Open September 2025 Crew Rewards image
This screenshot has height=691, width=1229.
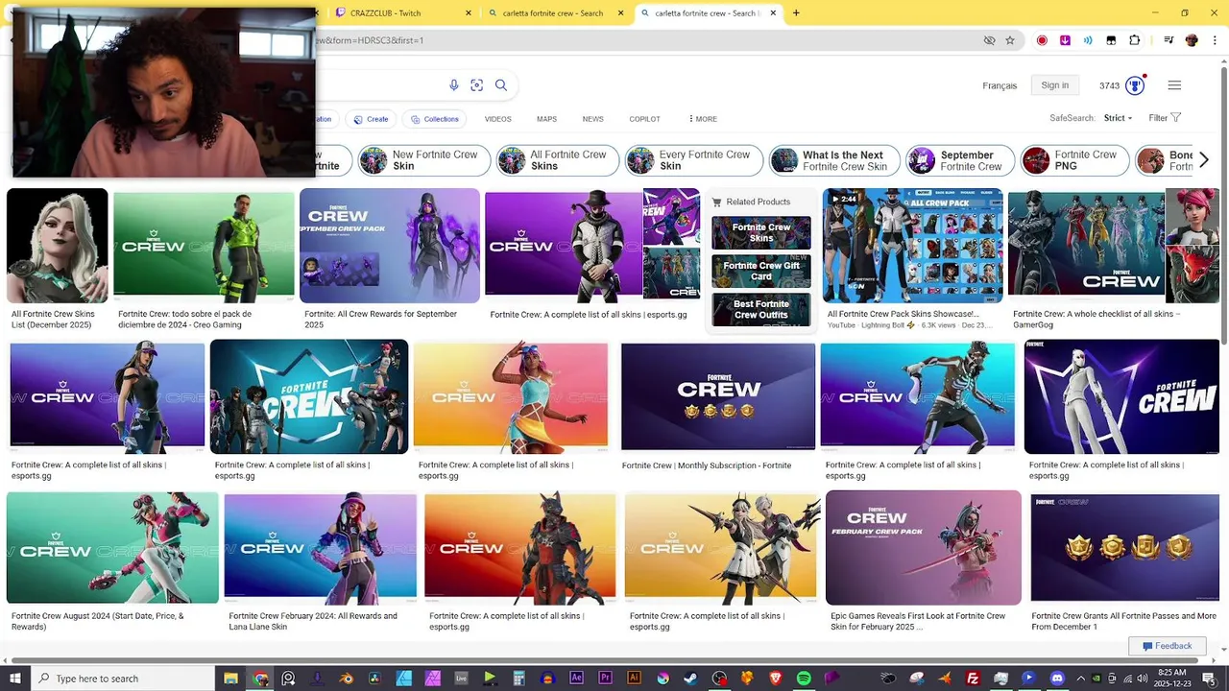pyautogui.click(x=390, y=246)
